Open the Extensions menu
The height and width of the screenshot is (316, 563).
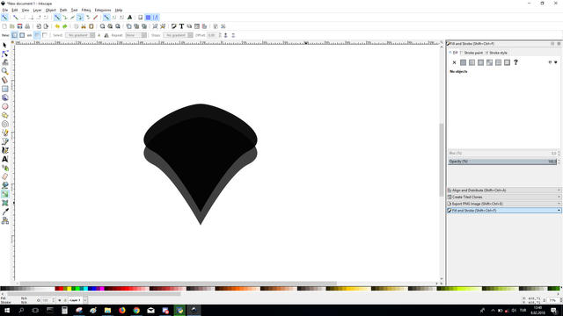point(103,10)
